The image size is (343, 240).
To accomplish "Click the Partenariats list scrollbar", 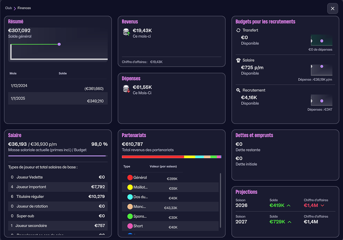I will tap(220, 200).
